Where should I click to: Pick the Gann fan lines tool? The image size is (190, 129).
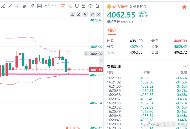coord(25,6)
